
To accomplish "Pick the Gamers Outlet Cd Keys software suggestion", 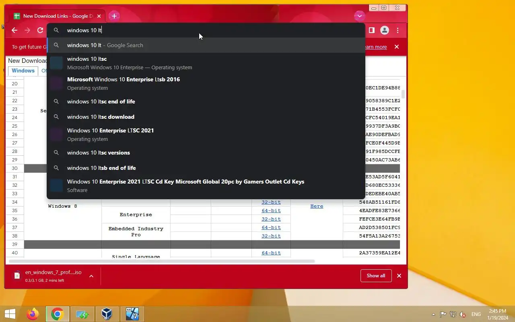I will pos(206,186).
